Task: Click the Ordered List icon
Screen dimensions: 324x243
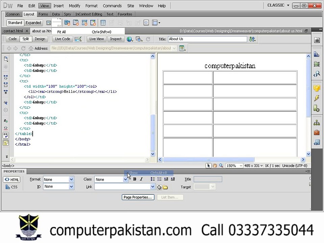Action: click(159, 179)
